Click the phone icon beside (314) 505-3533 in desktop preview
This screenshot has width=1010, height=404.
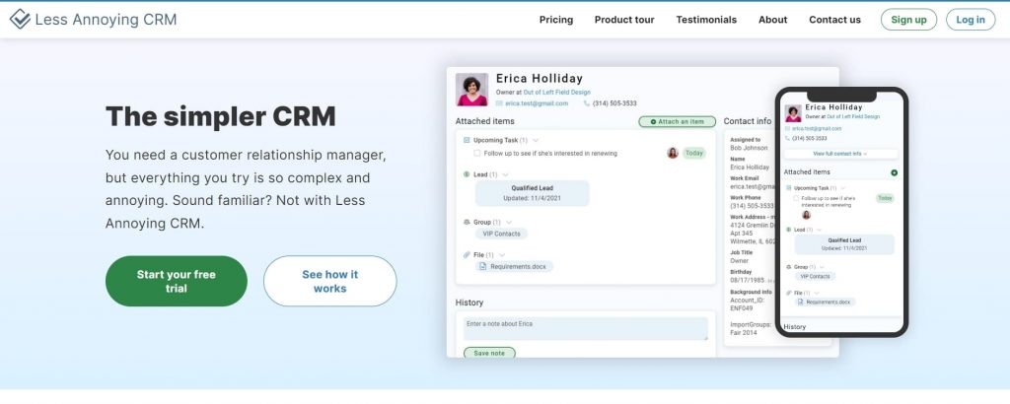coord(587,102)
